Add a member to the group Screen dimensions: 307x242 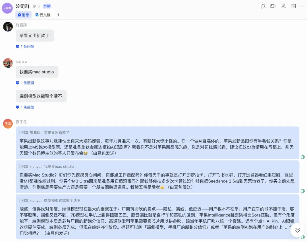tap(284, 6)
